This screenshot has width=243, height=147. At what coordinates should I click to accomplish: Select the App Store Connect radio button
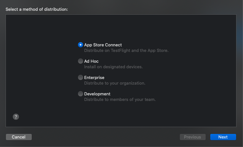pos(81,45)
